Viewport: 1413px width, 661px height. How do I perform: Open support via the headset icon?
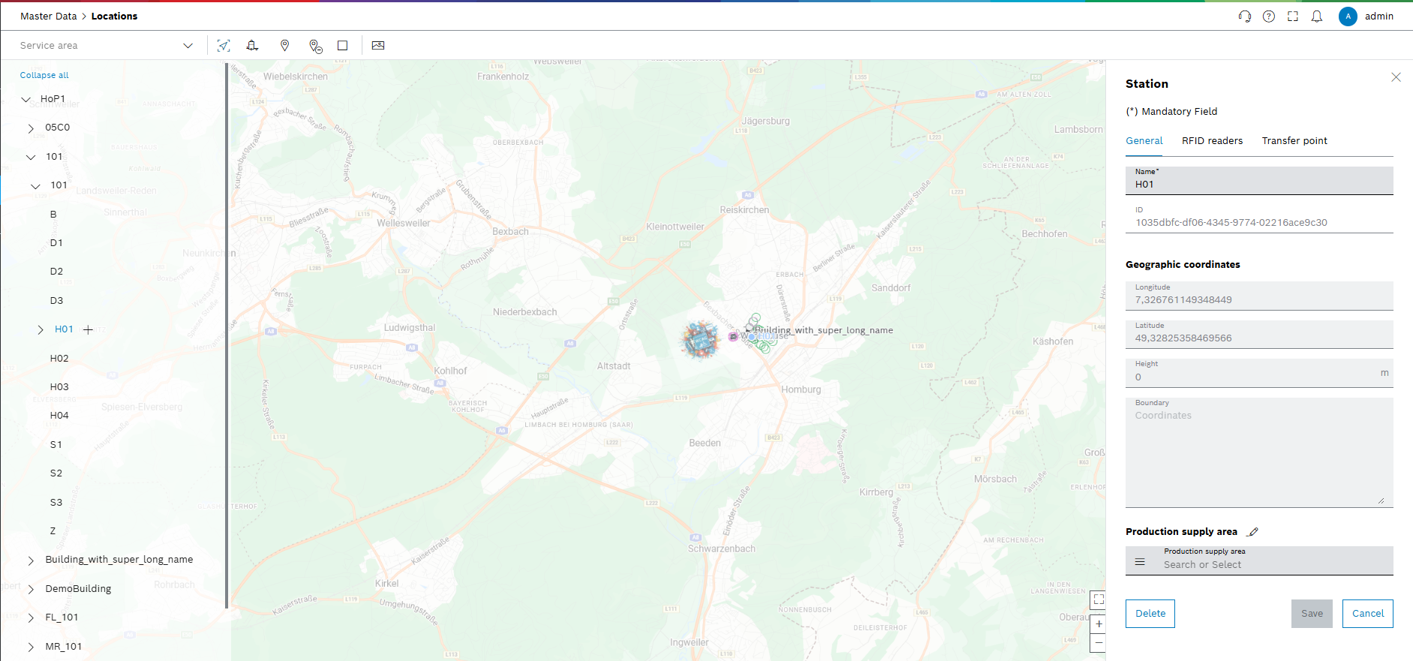[1245, 17]
